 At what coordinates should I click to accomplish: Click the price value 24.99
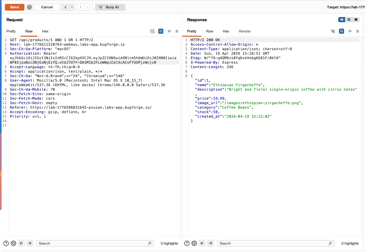[x=219, y=98]
